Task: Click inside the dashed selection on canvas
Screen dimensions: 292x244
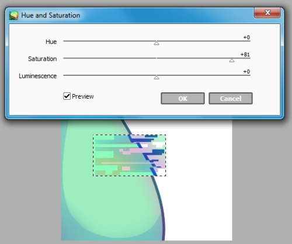Action: click(x=130, y=155)
